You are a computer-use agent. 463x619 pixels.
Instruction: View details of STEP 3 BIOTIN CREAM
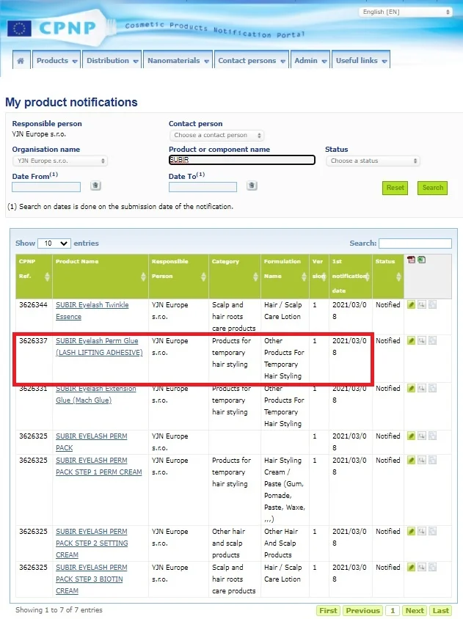(x=422, y=567)
